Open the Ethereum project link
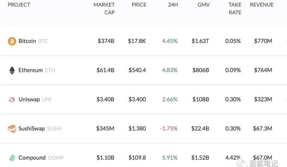This screenshot has height=167, width=287. 30,70
